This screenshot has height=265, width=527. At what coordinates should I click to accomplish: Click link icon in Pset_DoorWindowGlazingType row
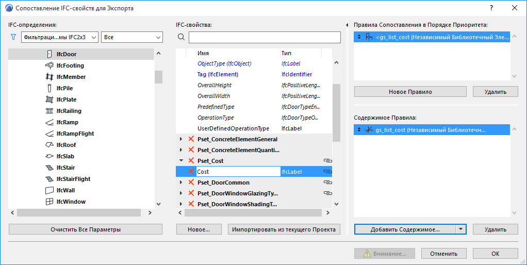click(327, 193)
